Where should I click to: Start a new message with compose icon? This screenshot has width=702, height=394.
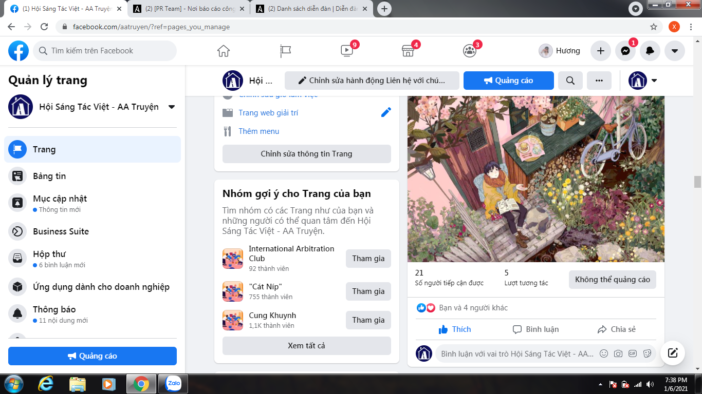tap(673, 353)
